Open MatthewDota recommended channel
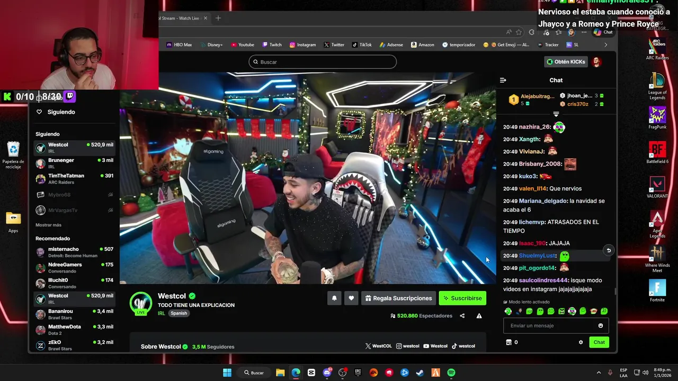 (x=74, y=330)
